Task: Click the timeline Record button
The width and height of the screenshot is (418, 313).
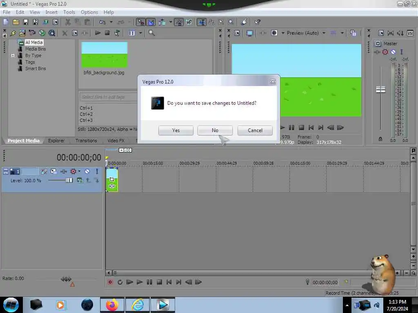Action: 110,282
